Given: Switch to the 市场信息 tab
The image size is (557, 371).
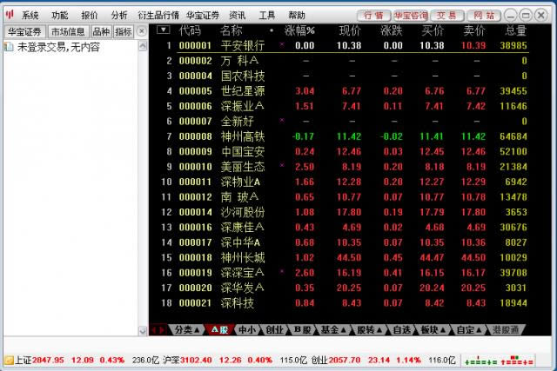Looking at the screenshot, I should [68, 32].
